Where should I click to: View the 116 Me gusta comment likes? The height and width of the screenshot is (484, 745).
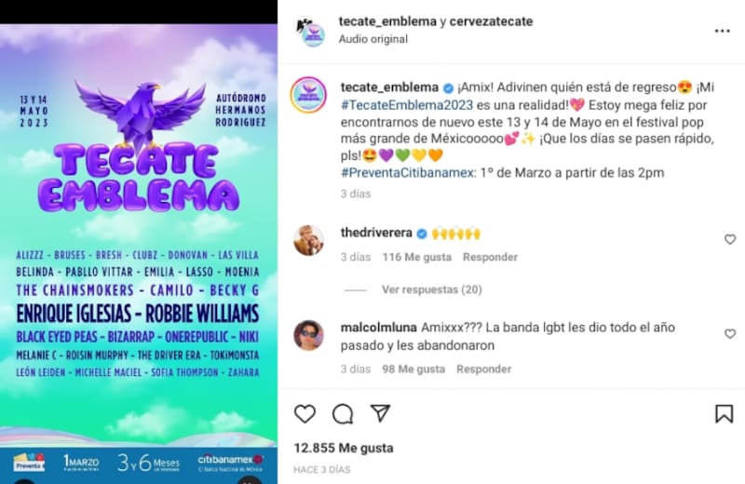coord(416,257)
